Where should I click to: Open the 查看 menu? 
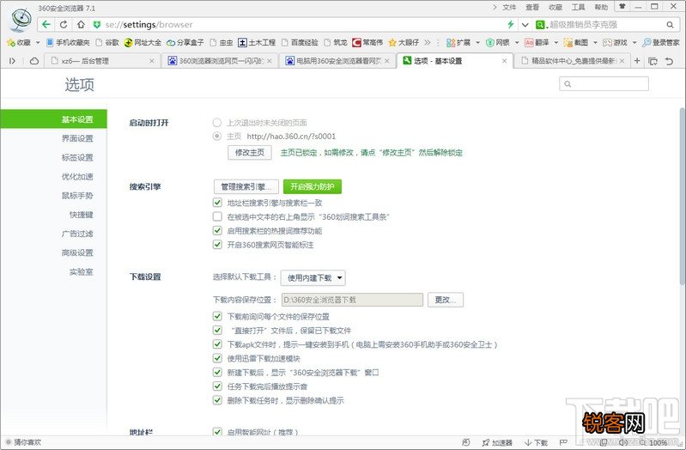point(532,7)
